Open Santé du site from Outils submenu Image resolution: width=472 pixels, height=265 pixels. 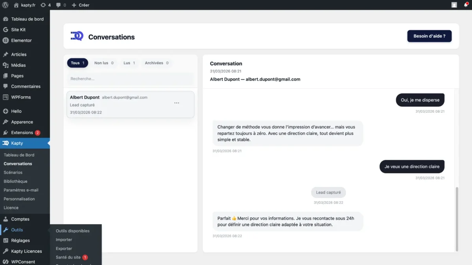[69, 258]
